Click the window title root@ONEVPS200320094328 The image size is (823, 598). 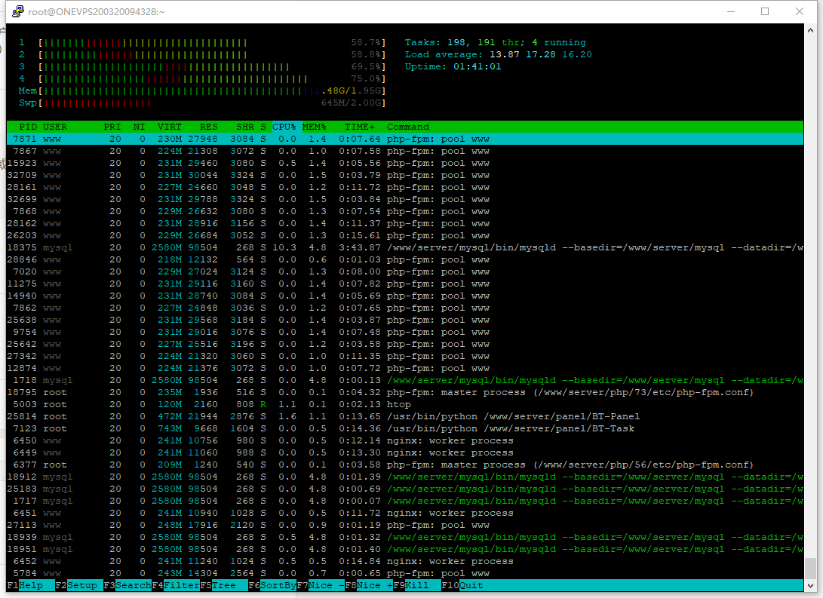tap(96, 11)
